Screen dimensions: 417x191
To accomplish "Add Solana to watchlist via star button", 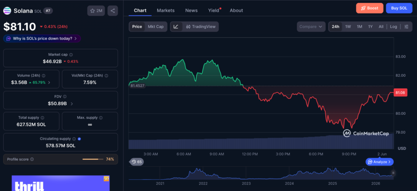I will 96,11.
